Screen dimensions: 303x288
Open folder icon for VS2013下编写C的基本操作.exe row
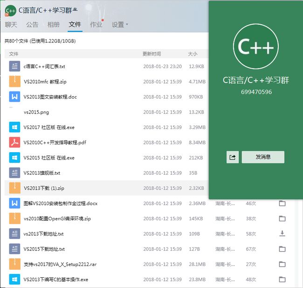282,279
